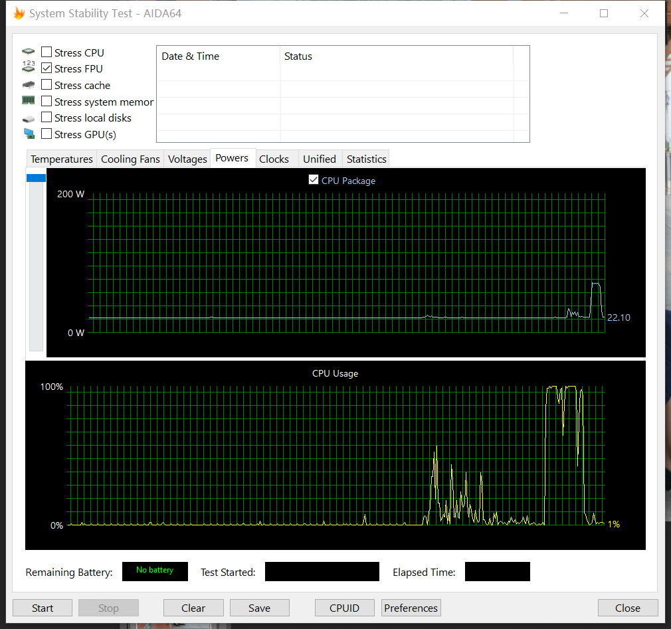671x629 pixels.
Task: Switch to the Temperatures tab
Action: tap(62, 159)
